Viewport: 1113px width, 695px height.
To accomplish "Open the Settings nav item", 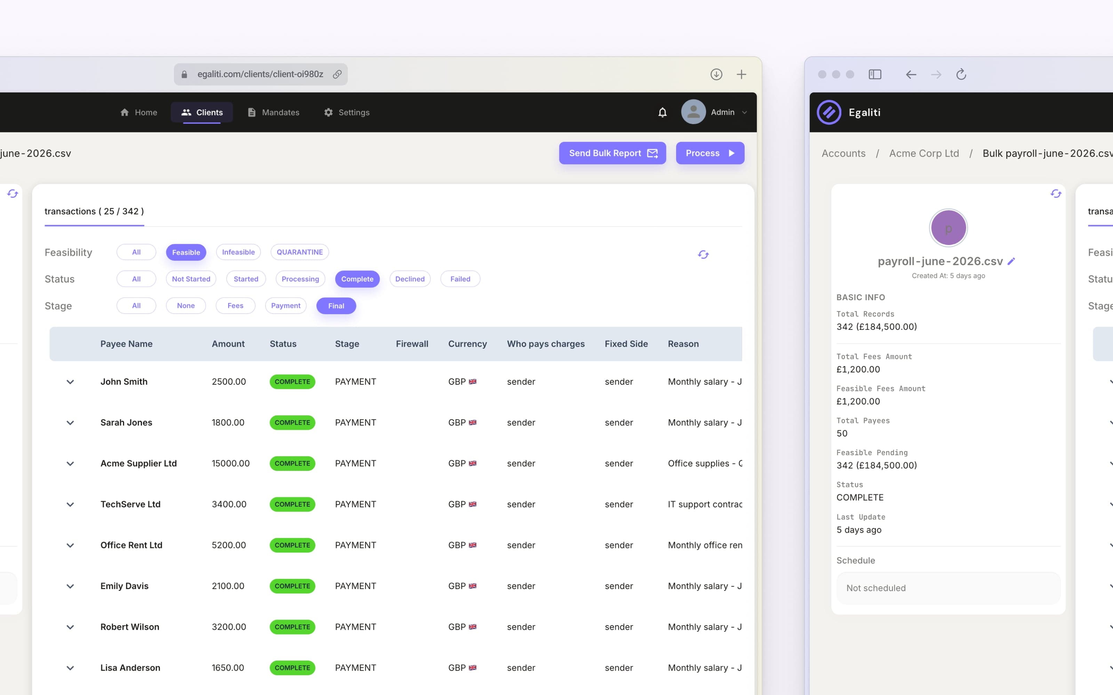I will (x=347, y=113).
